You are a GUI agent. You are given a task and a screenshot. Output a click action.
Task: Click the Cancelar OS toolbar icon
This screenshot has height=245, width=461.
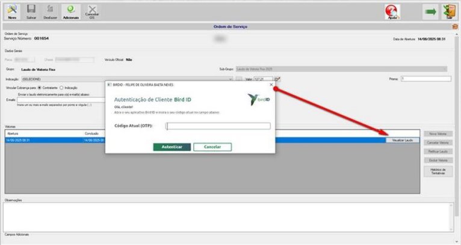(92, 12)
